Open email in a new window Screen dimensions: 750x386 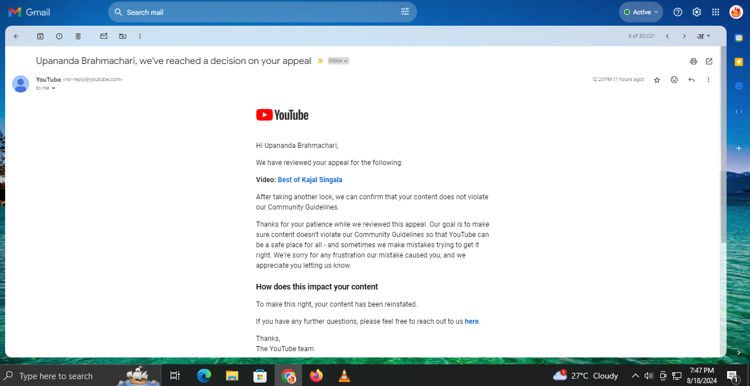[709, 61]
